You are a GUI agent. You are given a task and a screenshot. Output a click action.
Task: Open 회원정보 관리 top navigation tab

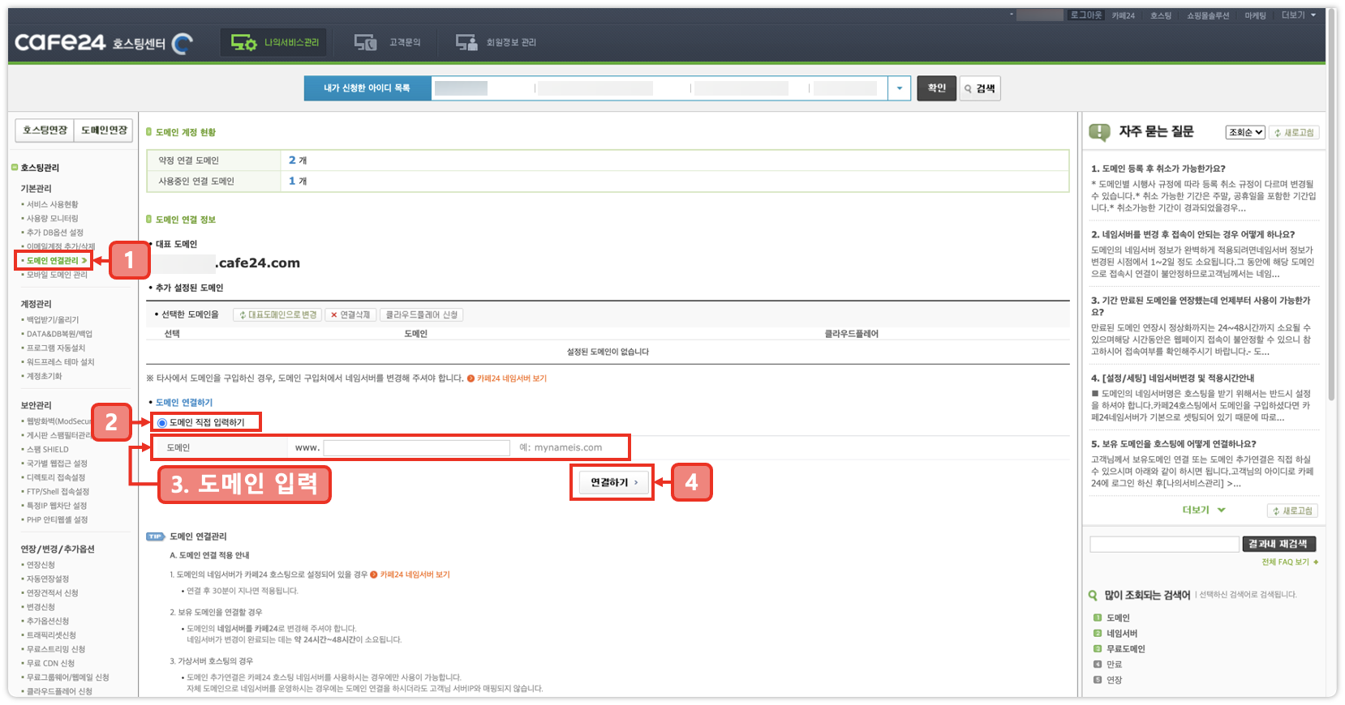pos(495,42)
